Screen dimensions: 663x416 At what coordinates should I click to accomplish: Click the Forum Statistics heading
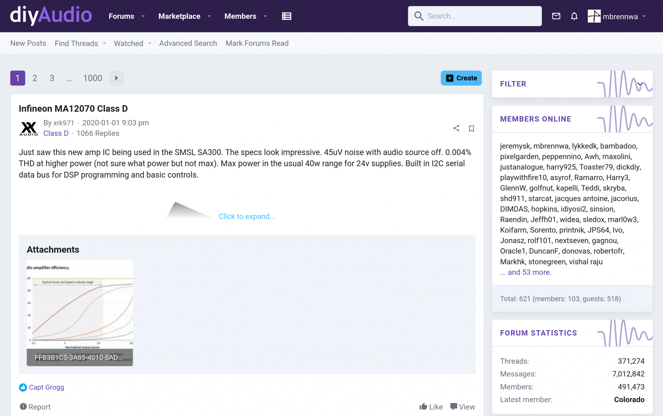coord(538,333)
